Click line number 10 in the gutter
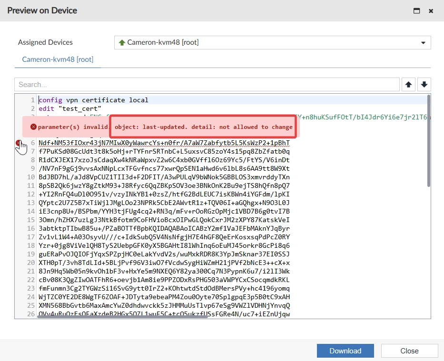444x361 pixels. point(31,177)
